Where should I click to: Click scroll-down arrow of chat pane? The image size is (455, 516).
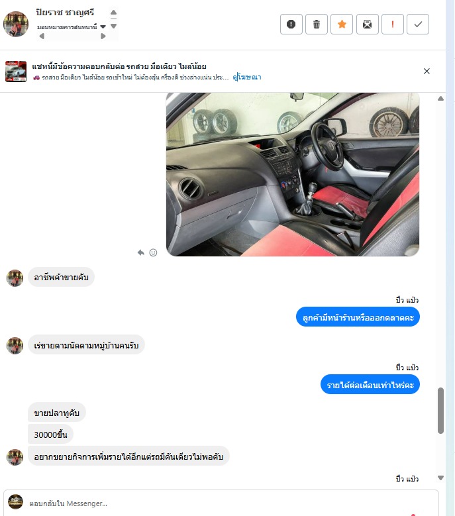coord(441,478)
